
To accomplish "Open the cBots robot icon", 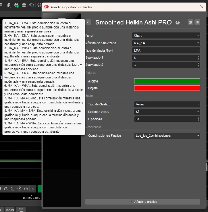I will click(x=24, y=5).
